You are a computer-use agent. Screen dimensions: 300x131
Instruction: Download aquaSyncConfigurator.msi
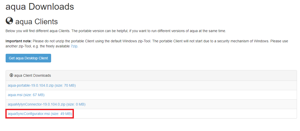pos(29,114)
